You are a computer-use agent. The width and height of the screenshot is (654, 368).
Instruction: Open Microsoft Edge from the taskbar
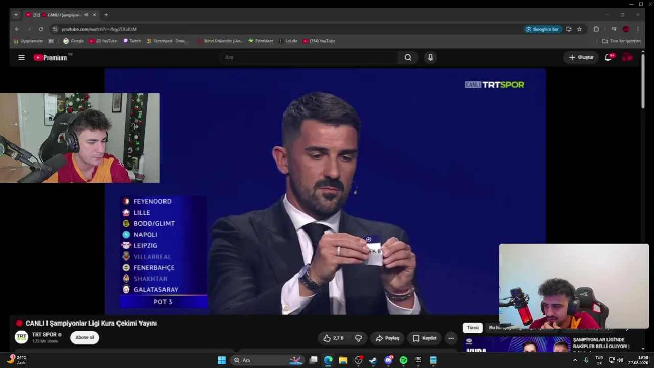pos(328,360)
